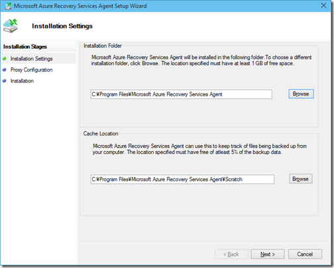Click the title bar application icon
The image size is (334, 268).
click(8, 6)
